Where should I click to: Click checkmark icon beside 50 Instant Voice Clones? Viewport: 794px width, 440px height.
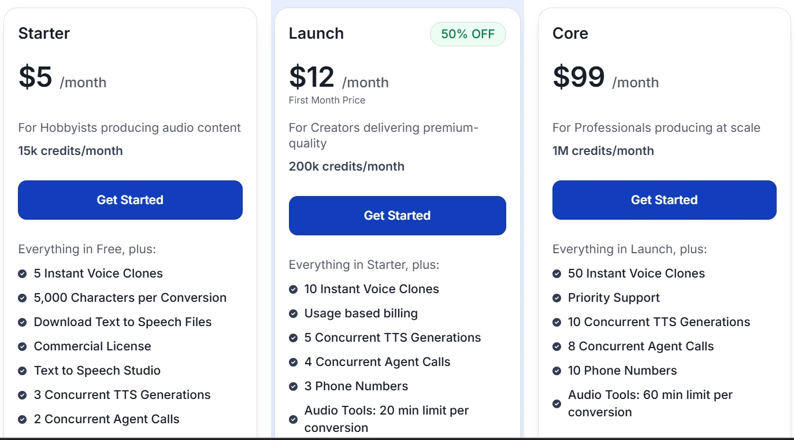tap(556, 273)
